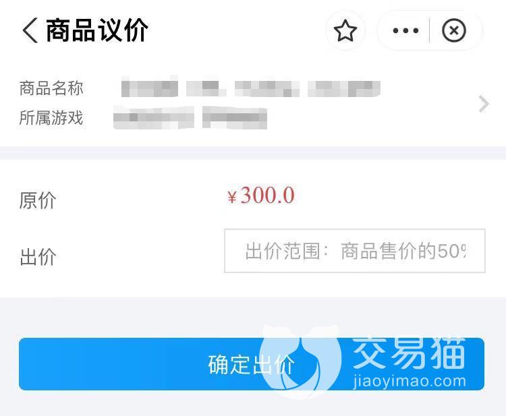Click the blurred product name text
Screen dimensions: 506x416
point(250,87)
